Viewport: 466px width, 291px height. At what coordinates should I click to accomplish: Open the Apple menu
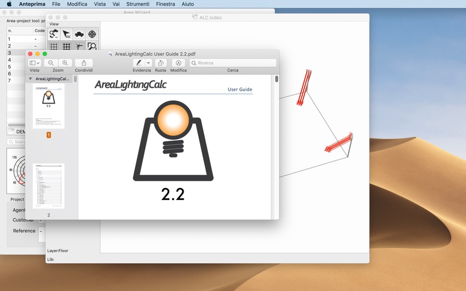[x=9, y=4]
